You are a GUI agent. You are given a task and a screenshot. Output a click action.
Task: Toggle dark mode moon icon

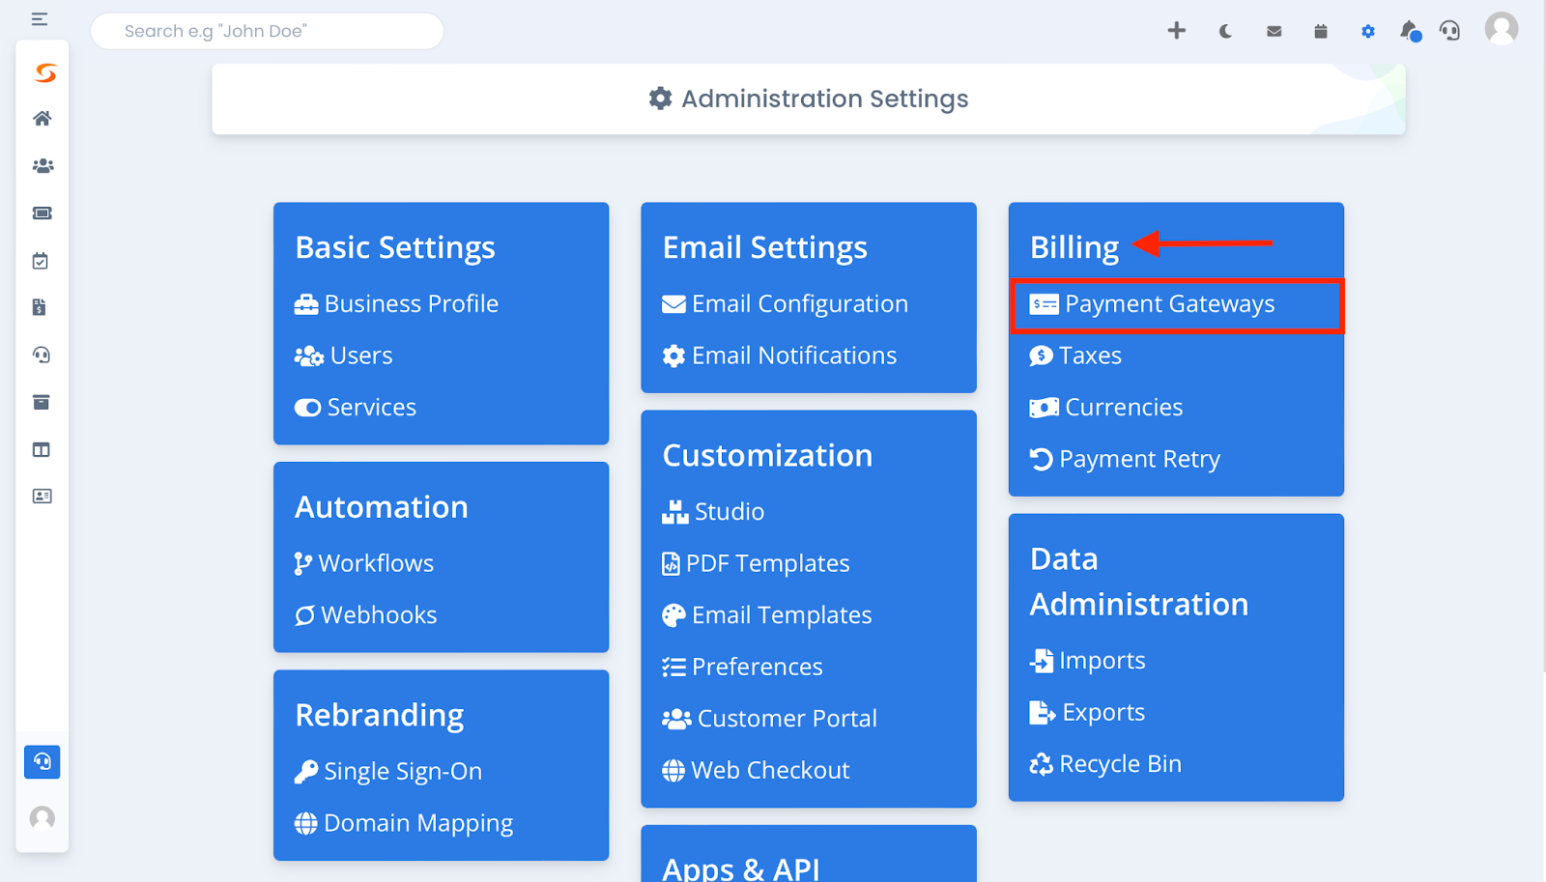pos(1225,31)
